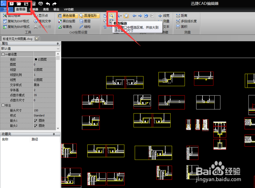Measure 多段线长度 polyline length
The image size is (255, 188).
pyautogui.click(x=187, y=21)
